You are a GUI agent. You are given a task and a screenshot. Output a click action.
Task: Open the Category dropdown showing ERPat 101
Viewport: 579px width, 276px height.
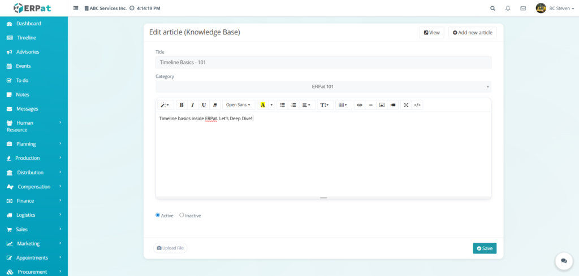tap(323, 86)
